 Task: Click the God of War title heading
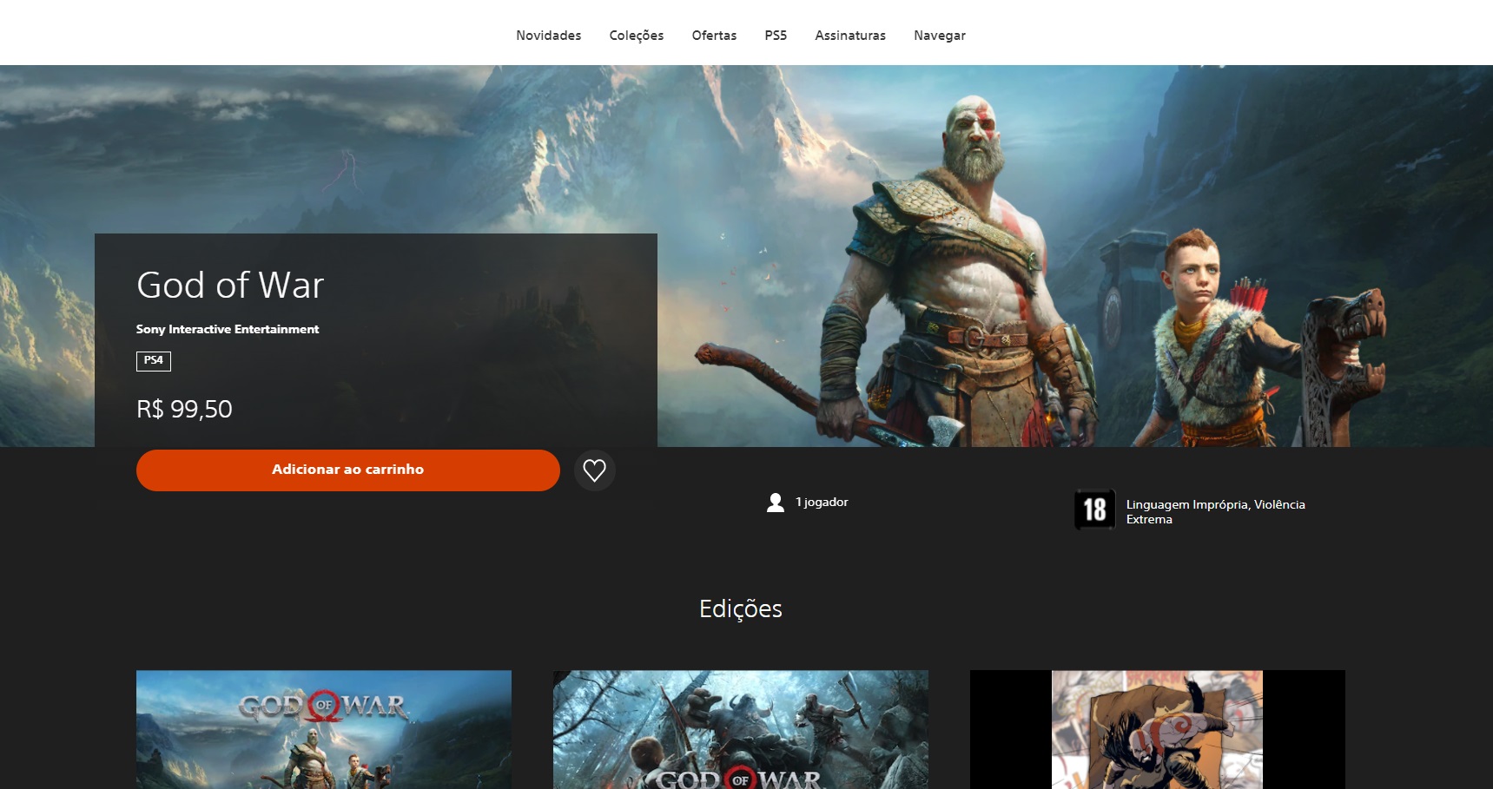pos(230,286)
